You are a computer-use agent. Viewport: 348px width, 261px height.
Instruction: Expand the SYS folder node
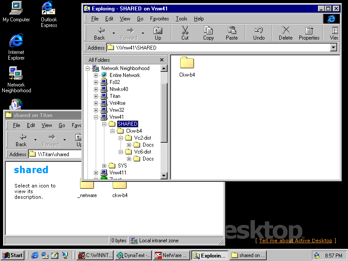[104, 166]
